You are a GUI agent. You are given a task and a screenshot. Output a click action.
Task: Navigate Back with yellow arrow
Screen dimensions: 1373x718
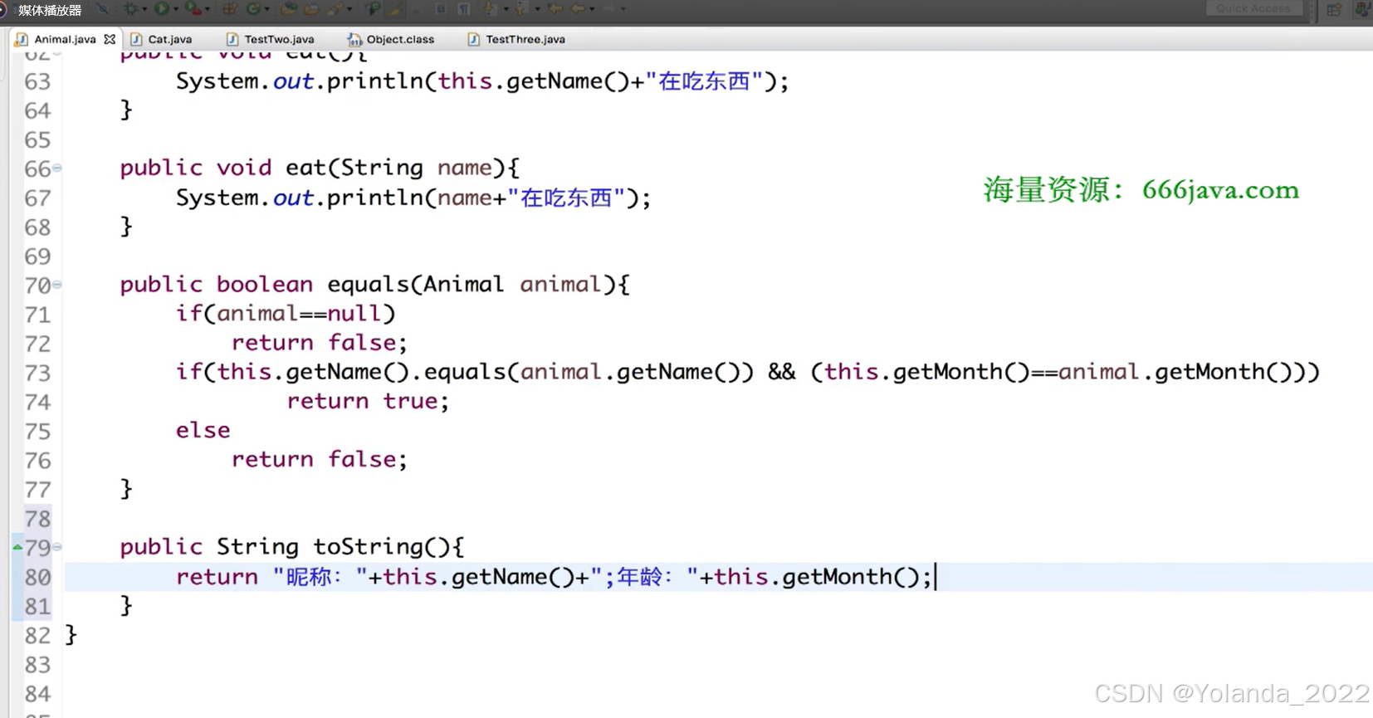[x=578, y=8]
